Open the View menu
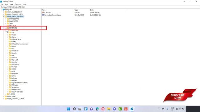 pos(11,4)
